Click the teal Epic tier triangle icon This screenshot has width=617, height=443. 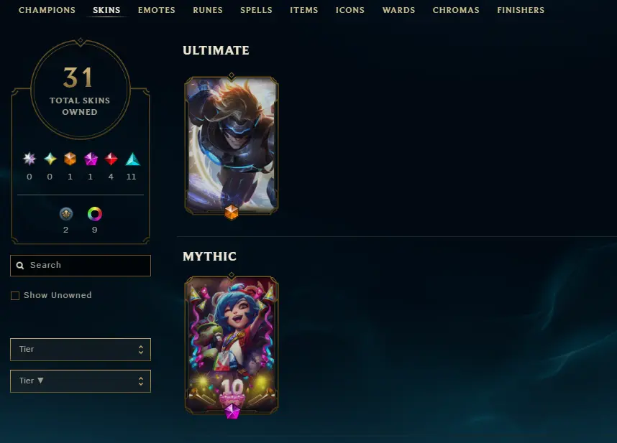click(x=132, y=159)
